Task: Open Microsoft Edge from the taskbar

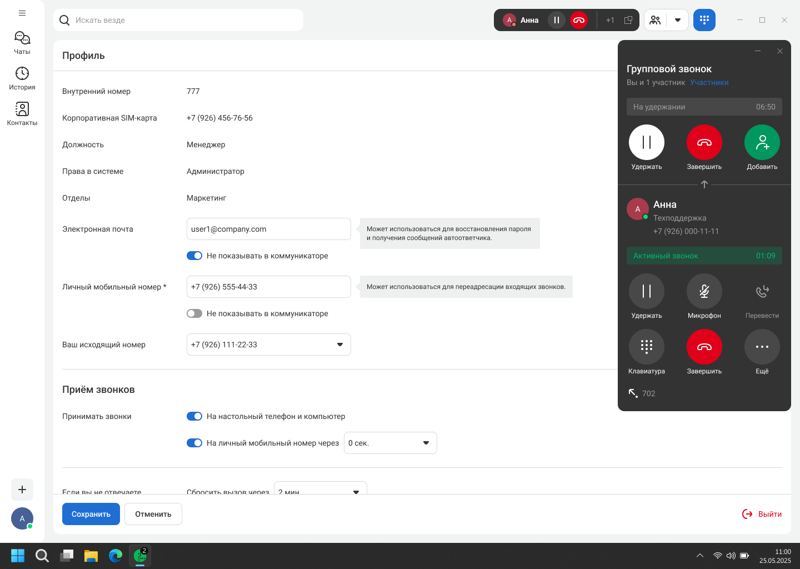Action: [x=116, y=556]
